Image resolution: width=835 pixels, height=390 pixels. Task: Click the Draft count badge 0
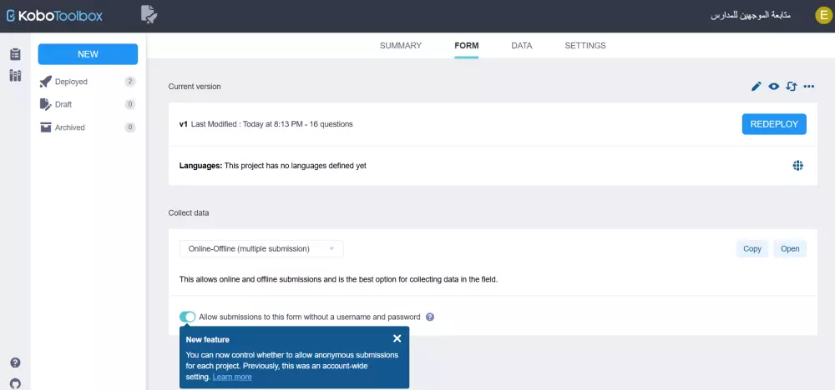[130, 105]
